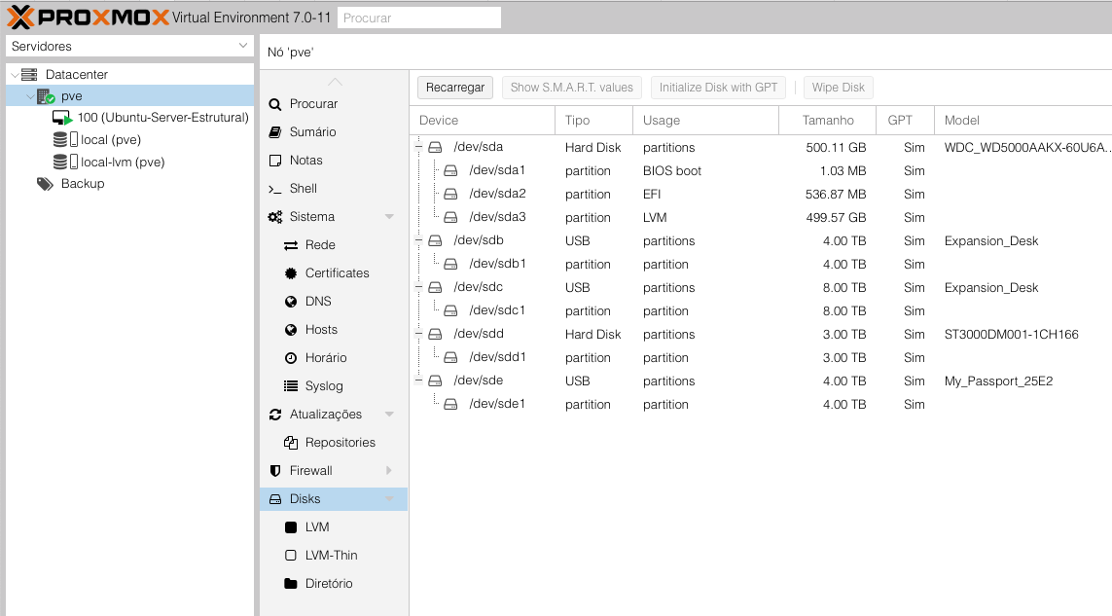Collapse the Sistema menu section
1112x616 pixels.
coord(389,217)
